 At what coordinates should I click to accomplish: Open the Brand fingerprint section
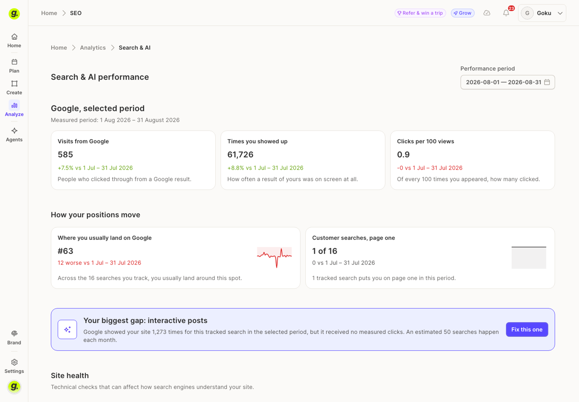(x=14, y=337)
